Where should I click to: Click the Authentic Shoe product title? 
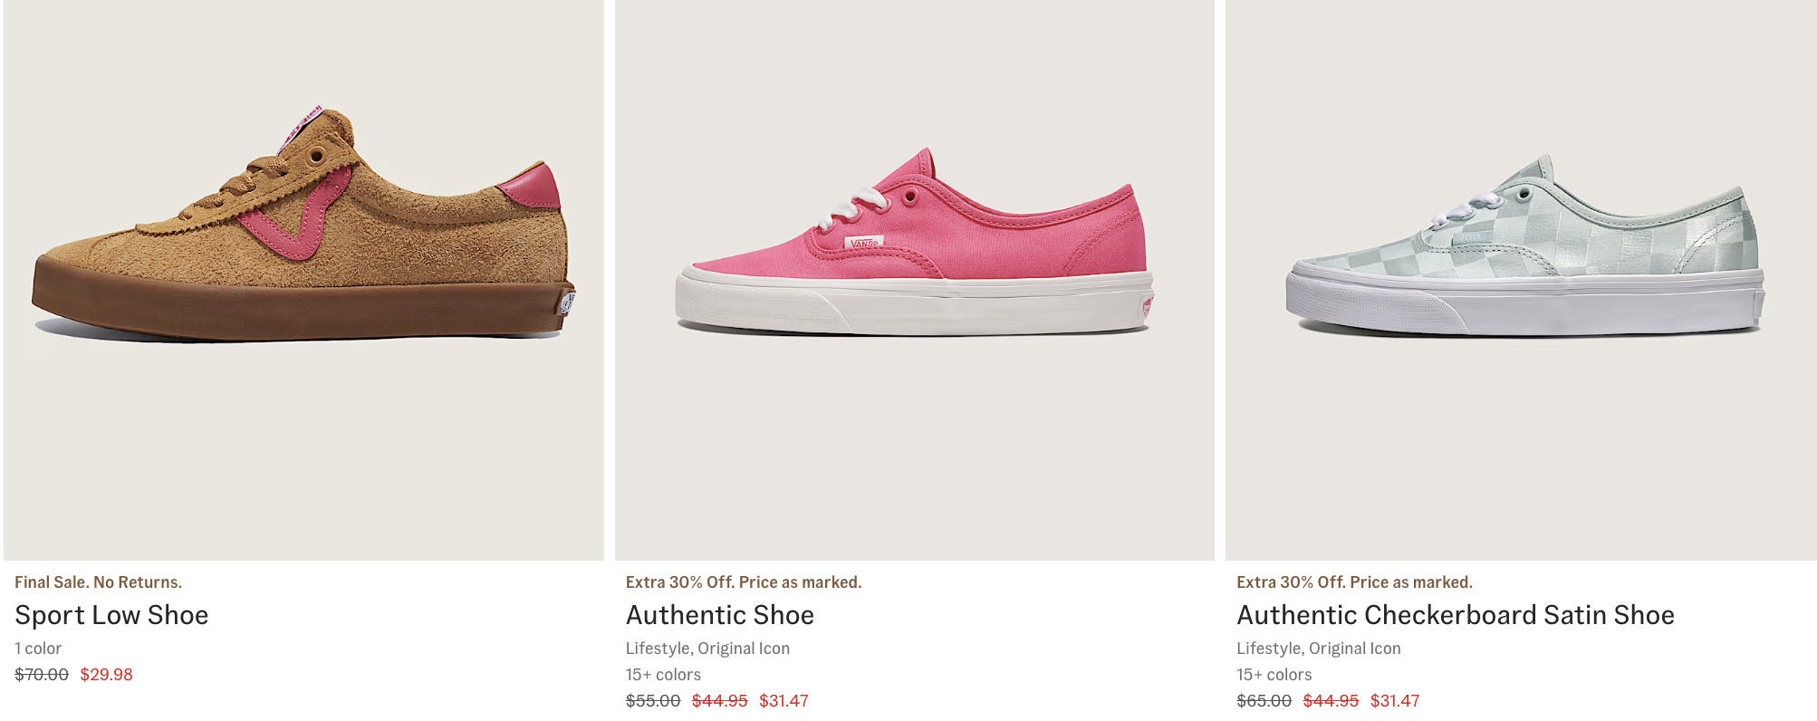coord(719,615)
